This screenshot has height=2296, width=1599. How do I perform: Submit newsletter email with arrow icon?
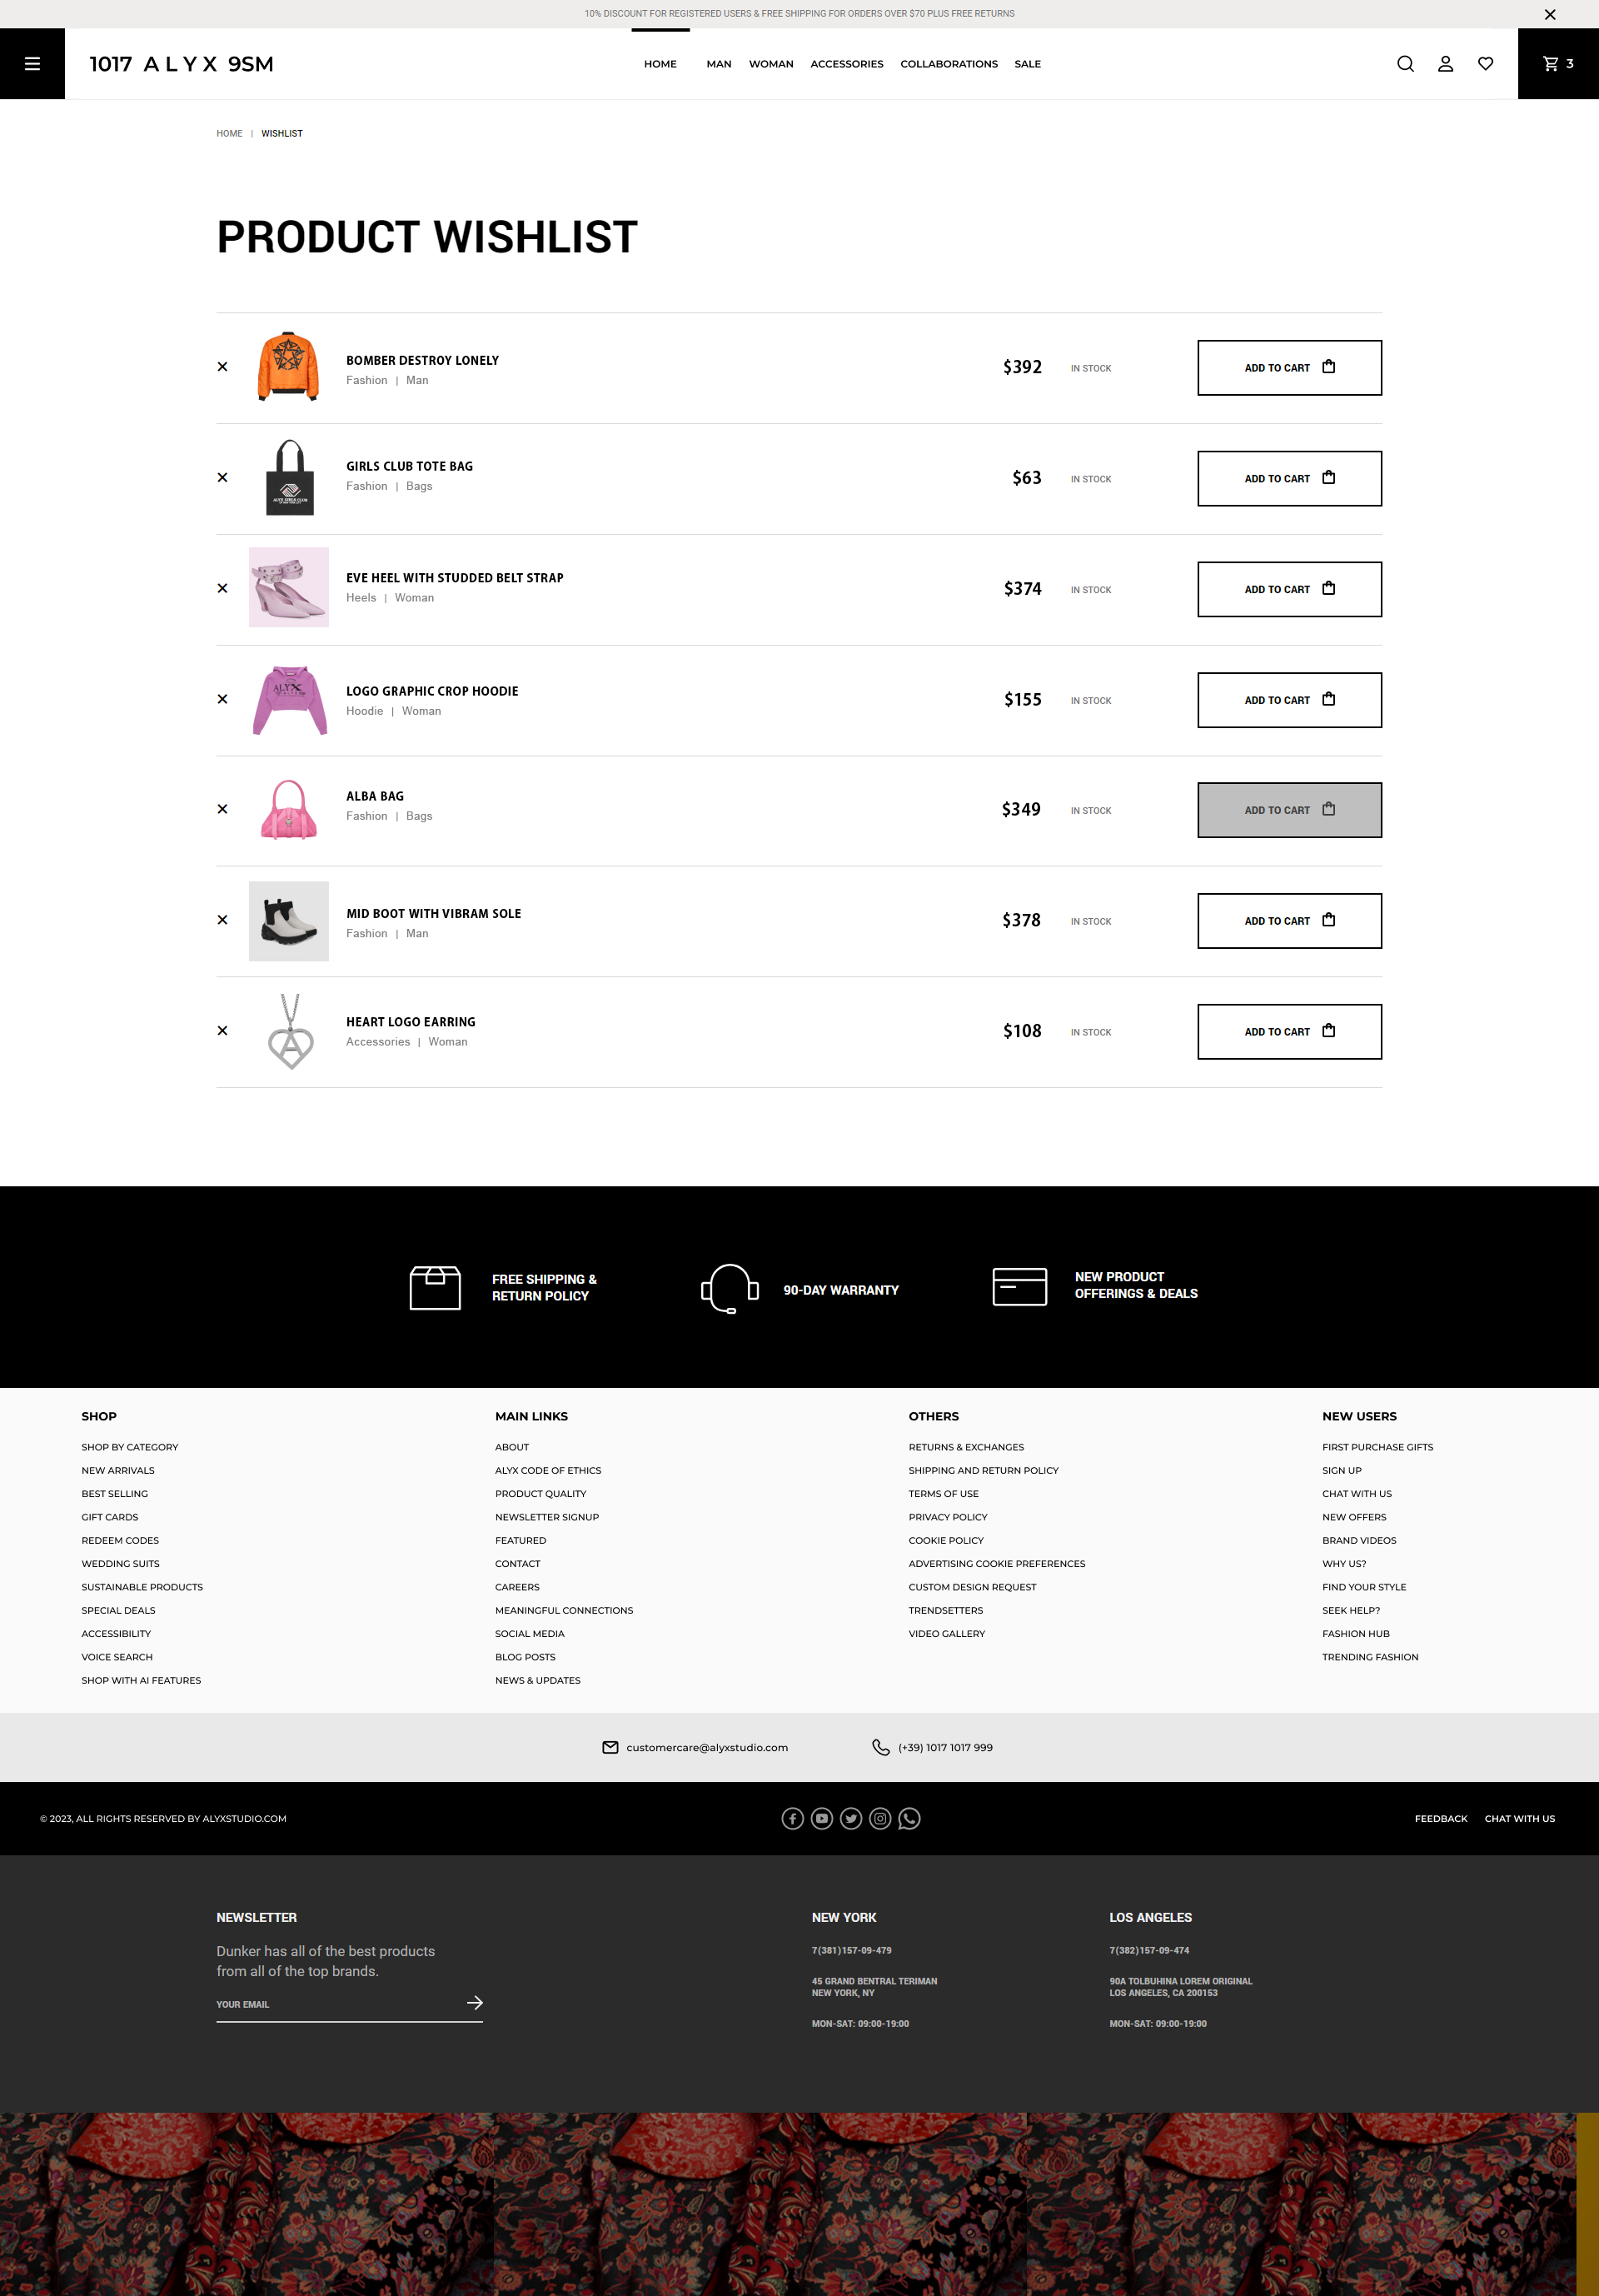click(x=475, y=2003)
